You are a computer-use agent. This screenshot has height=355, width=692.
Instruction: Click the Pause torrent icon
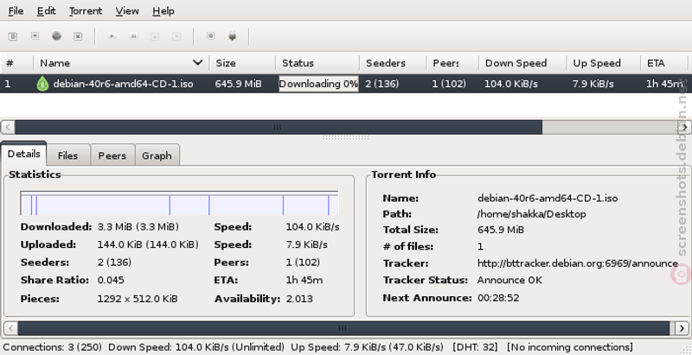(133, 36)
